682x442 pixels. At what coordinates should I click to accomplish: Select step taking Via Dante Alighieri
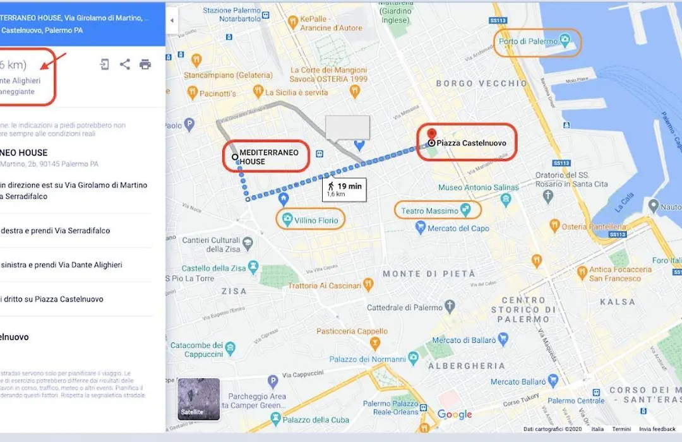[76, 265]
